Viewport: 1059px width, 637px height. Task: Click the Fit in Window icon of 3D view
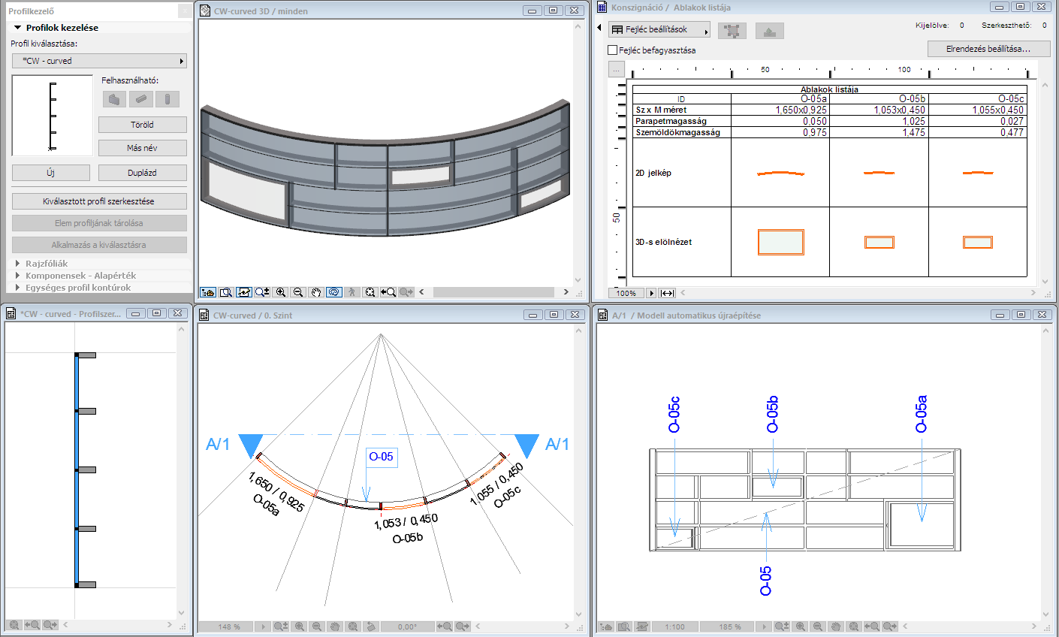tap(372, 291)
